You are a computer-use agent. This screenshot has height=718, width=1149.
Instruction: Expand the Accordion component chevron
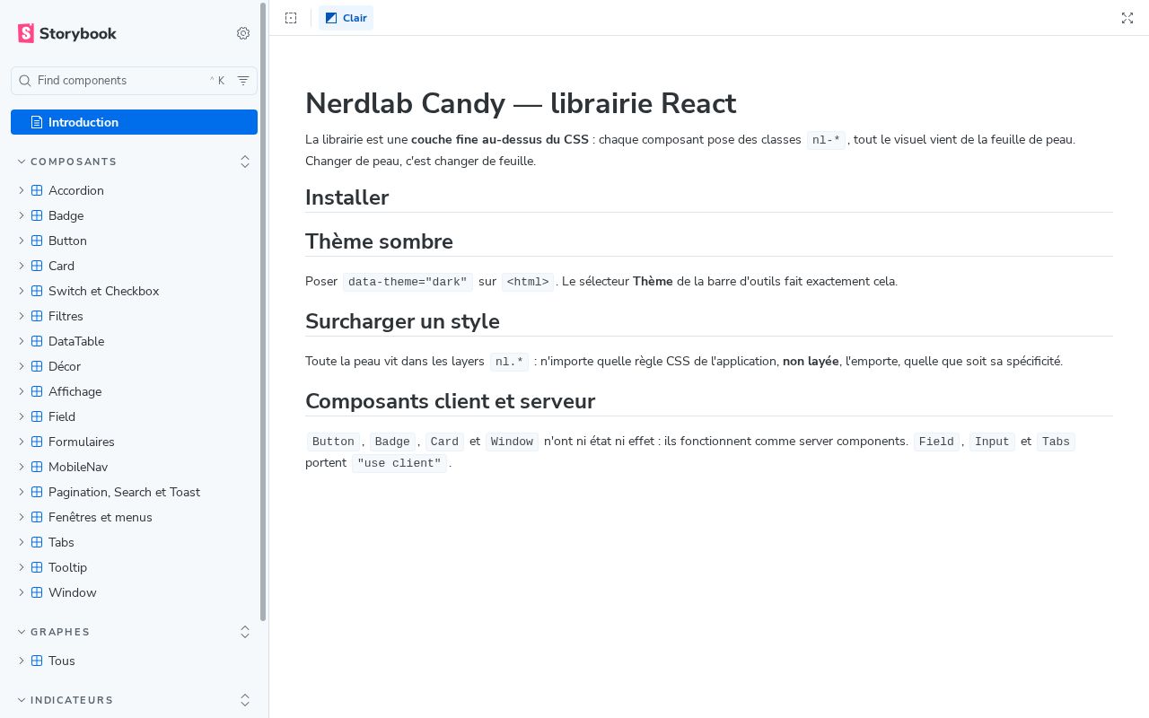pyautogui.click(x=22, y=190)
